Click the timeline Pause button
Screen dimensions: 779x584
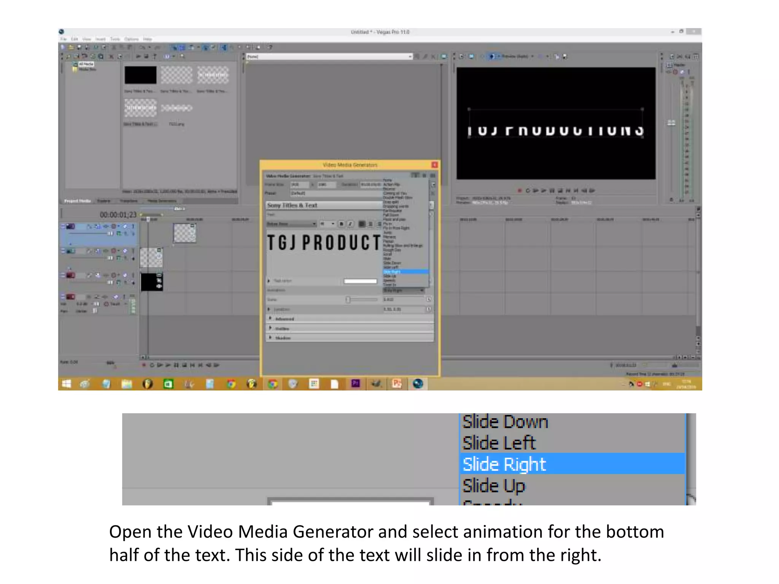176,365
